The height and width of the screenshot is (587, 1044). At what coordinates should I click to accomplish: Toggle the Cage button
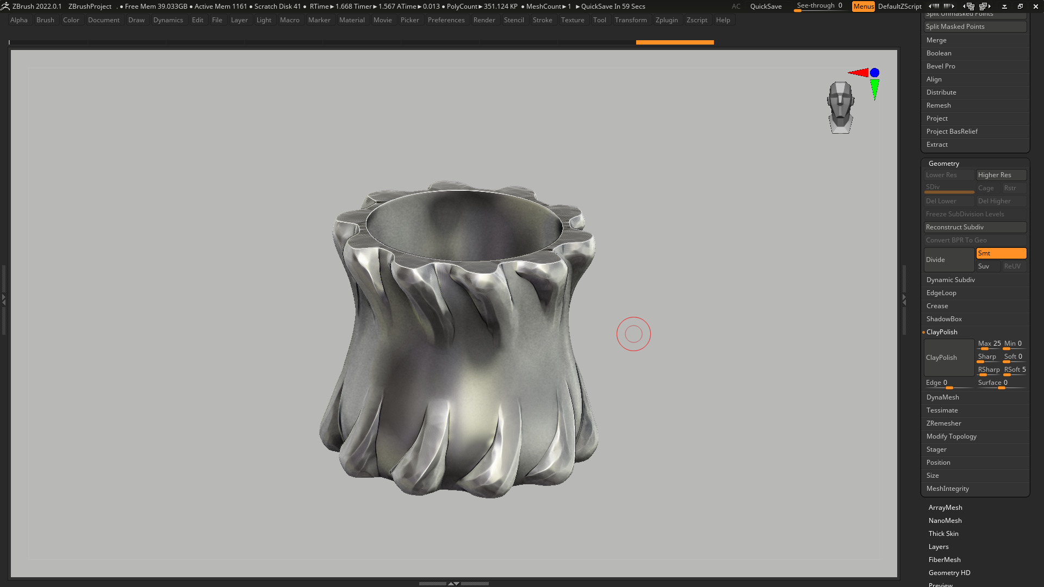(988, 188)
